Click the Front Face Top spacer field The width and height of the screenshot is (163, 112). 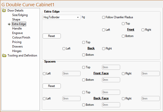click(111, 67)
